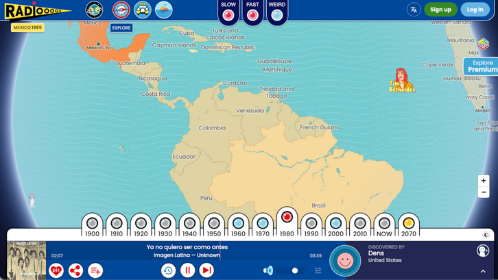The height and width of the screenshot is (280, 498).
Task: Open the listening history icon
Action: coord(168,270)
